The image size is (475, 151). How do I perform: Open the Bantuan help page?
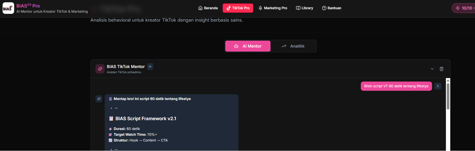coord(331,8)
